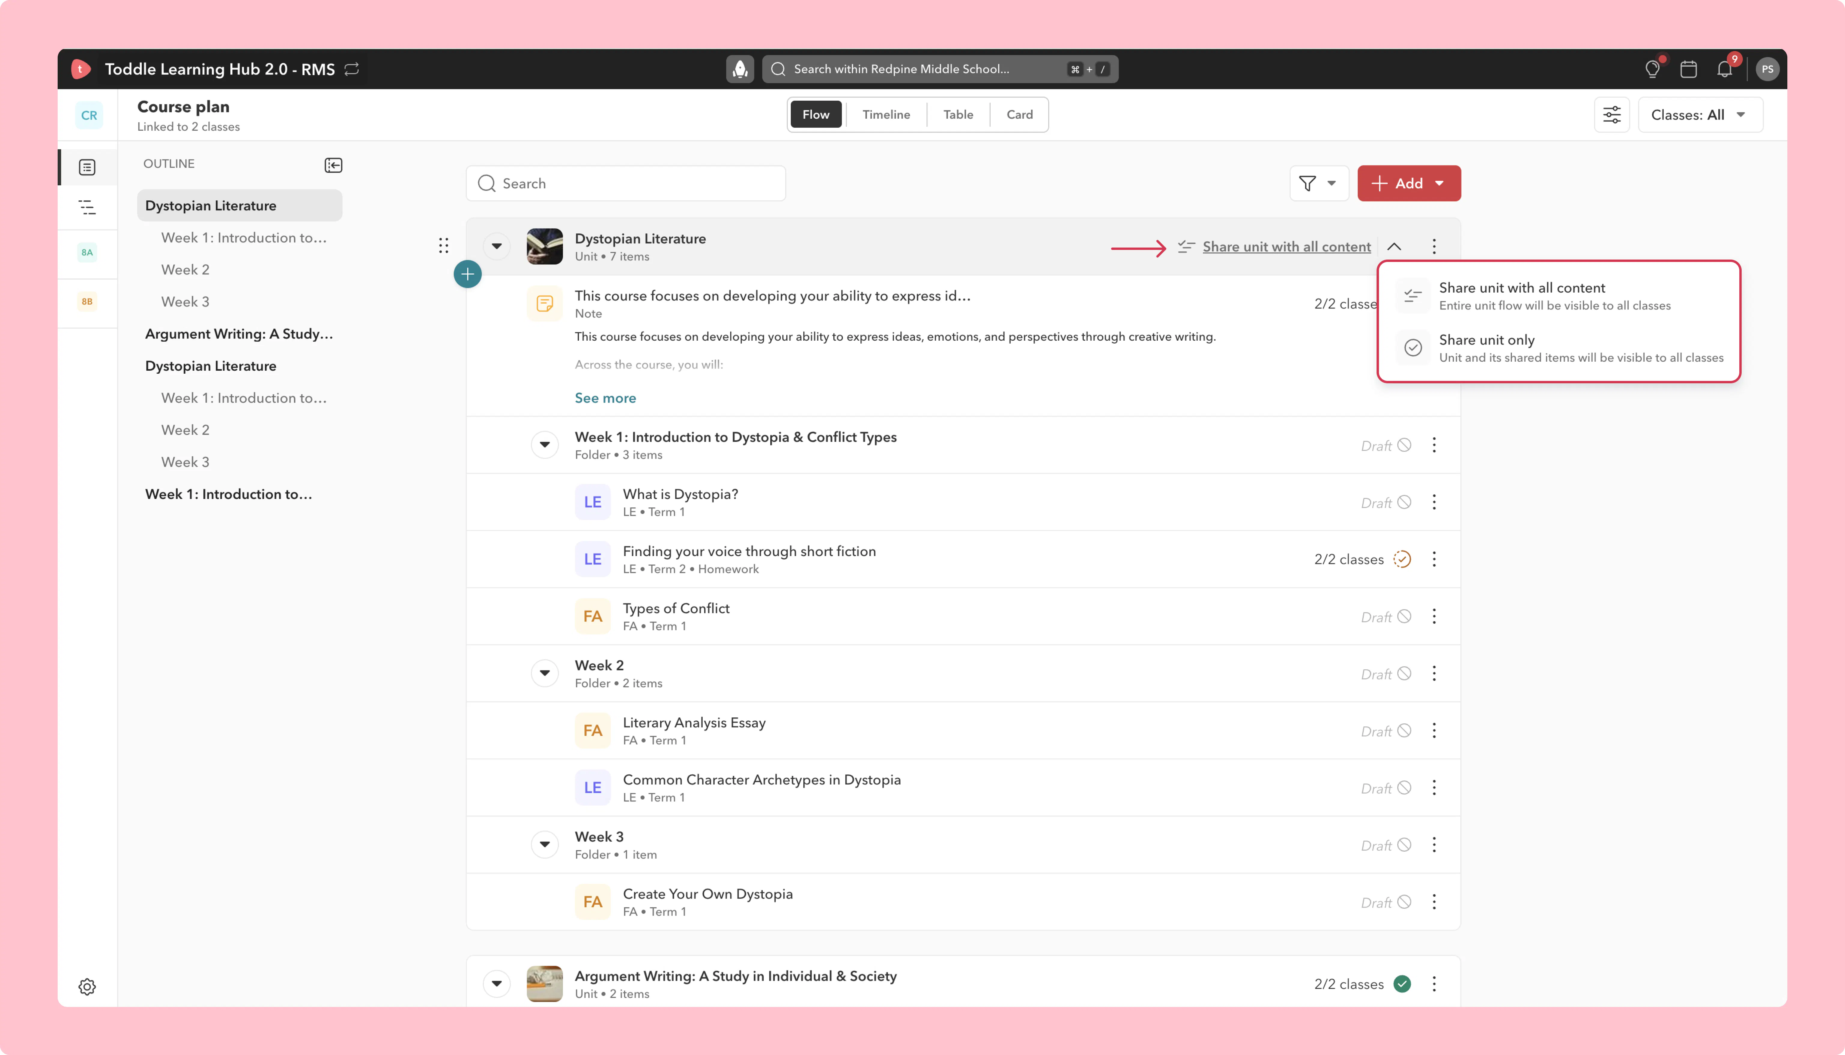Collapse the Week 1 Introduction folder

click(544, 445)
